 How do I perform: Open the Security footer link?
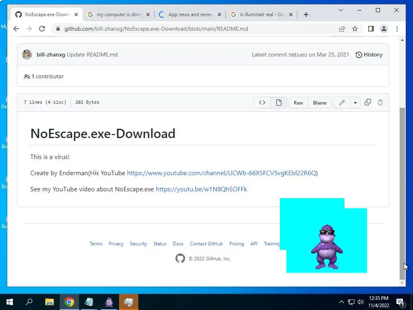point(138,243)
